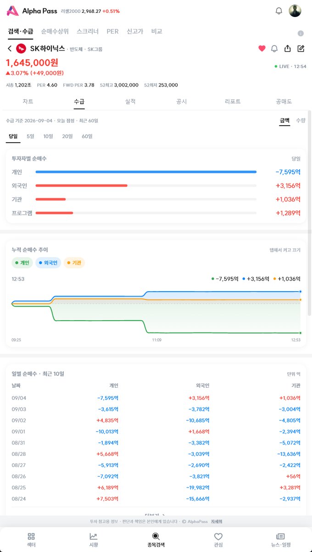Switch to the PER top tab

coord(112,31)
